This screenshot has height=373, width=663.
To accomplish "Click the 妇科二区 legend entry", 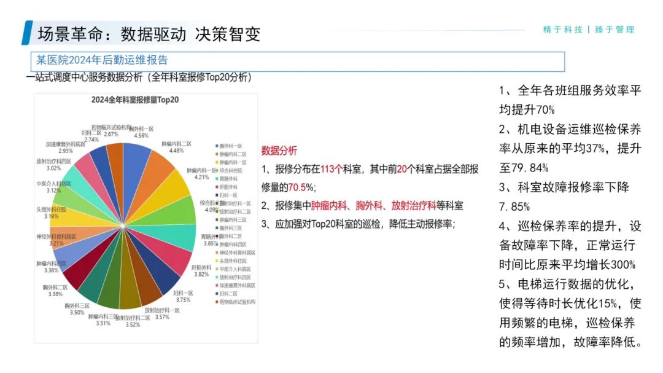I will pyautogui.click(x=227, y=293).
